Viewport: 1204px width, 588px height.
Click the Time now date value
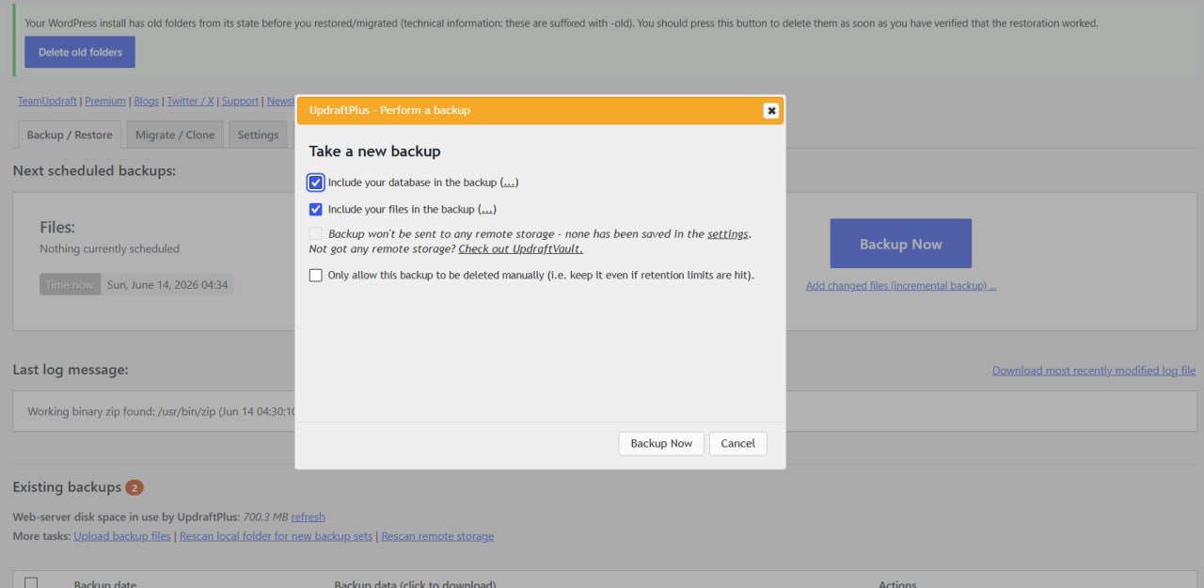tap(167, 285)
